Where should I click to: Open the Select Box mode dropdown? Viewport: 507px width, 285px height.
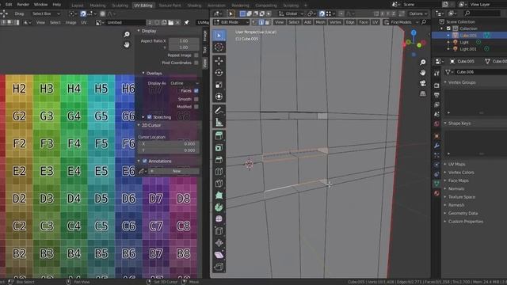click(46, 13)
